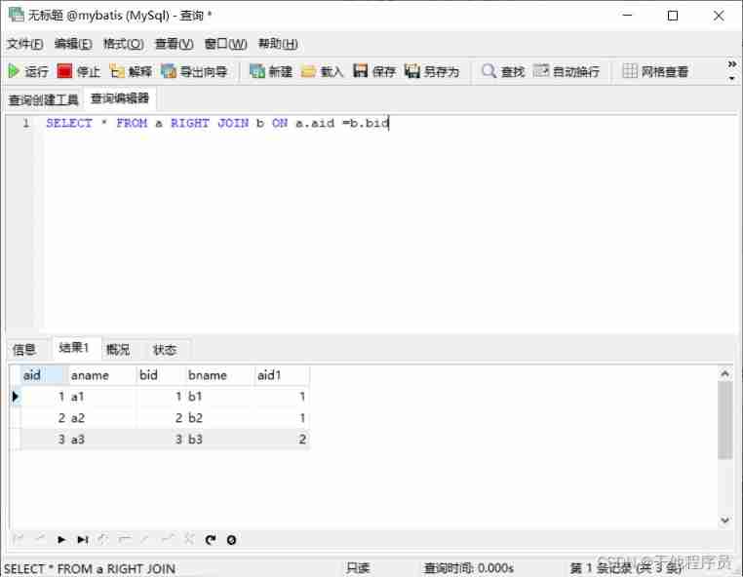Choose Save As (另存为) in toolbar

432,71
